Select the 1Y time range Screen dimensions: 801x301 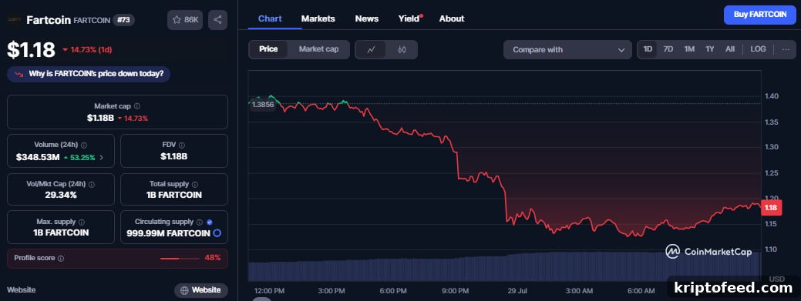tap(709, 49)
